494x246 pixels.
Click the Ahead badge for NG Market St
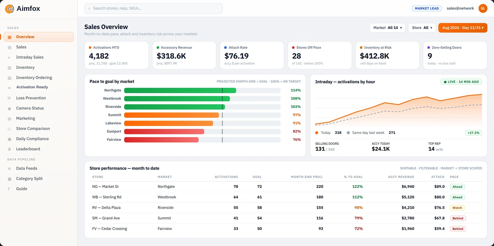tap(457, 187)
